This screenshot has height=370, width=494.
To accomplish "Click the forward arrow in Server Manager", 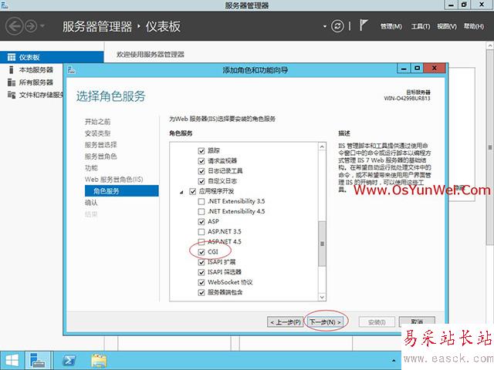I will [x=31, y=26].
